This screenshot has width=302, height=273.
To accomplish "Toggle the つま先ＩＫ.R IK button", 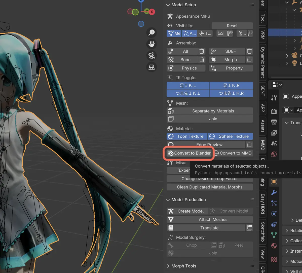I will (x=231, y=93).
